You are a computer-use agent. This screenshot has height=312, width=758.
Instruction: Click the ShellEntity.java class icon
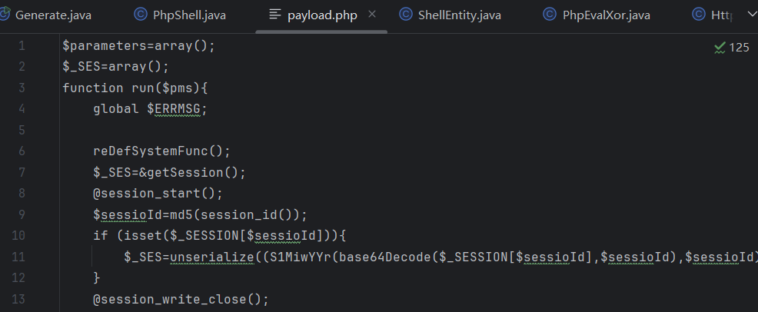pyautogui.click(x=405, y=15)
